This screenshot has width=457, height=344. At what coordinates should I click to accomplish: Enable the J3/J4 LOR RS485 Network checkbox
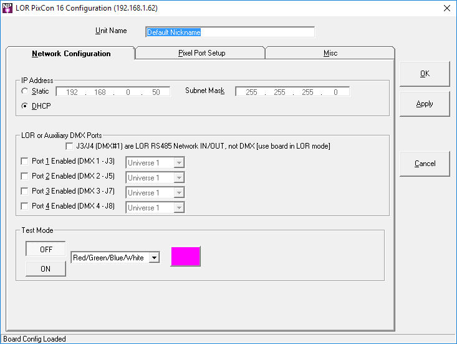tap(70, 146)
